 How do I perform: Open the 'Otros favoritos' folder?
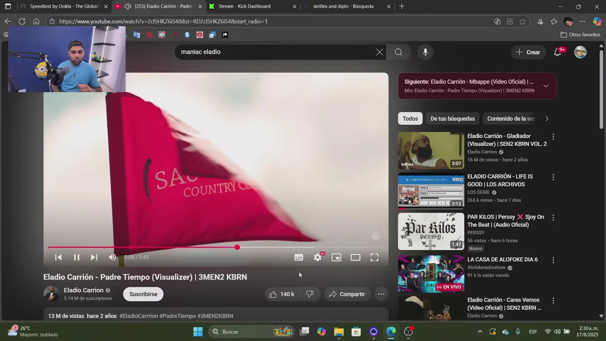click(x=580, y=35)
